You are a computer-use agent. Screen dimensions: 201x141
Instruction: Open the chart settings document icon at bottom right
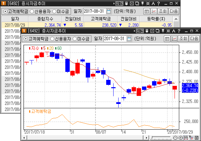click(197, 138)
